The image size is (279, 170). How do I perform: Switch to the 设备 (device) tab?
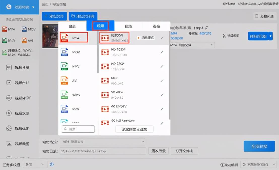156,26
